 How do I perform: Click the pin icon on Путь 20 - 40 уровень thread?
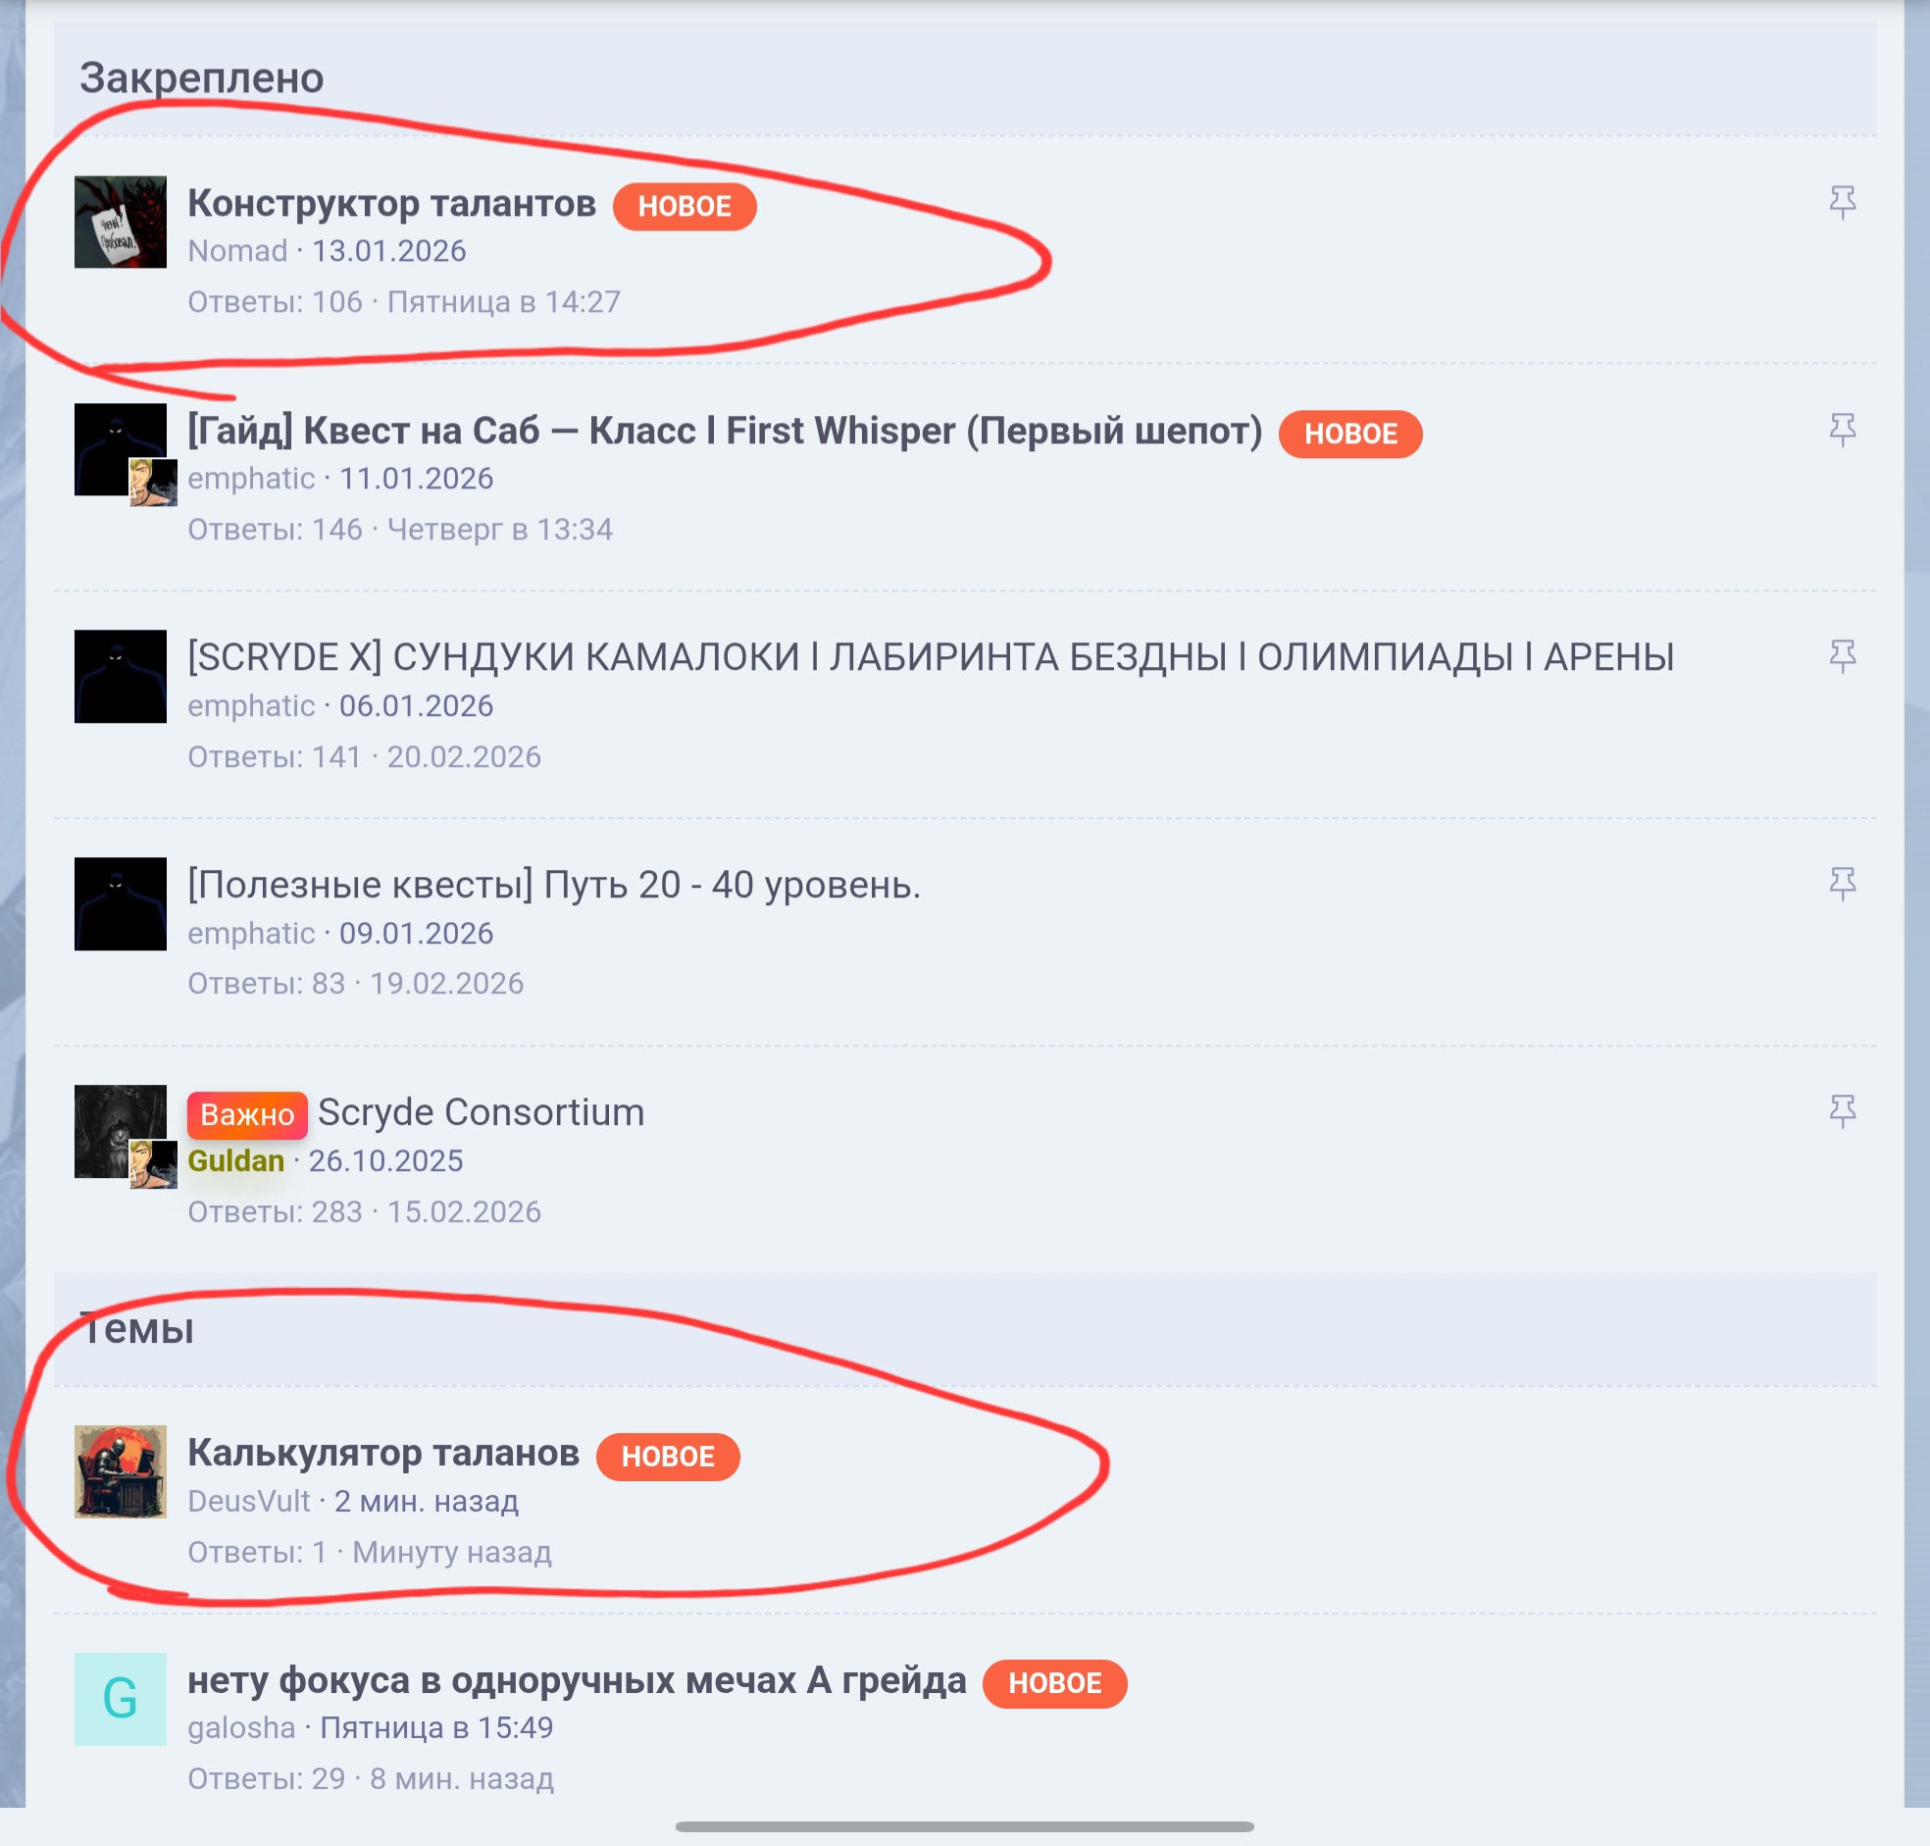[1842, 884]
